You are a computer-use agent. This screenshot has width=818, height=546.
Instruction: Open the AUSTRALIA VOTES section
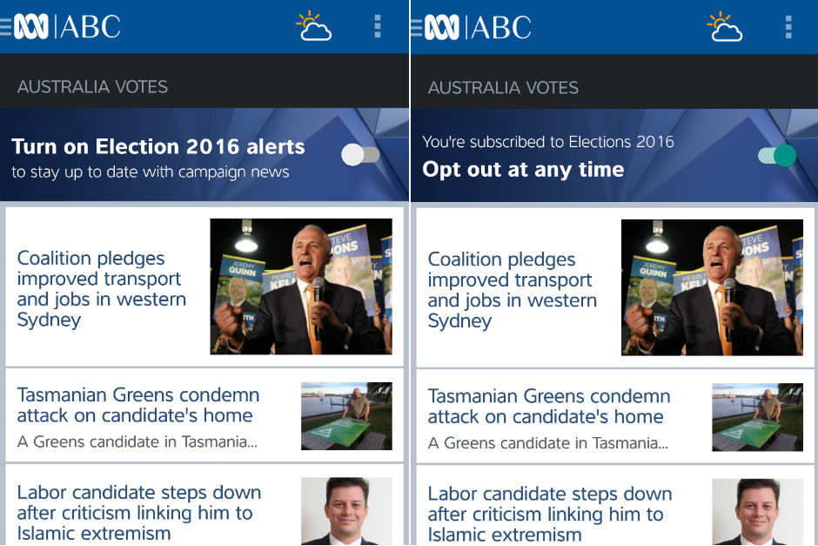(93, 87)
